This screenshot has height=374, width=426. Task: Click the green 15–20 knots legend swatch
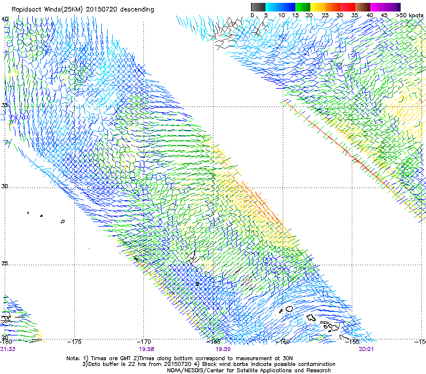coord(303,7)
